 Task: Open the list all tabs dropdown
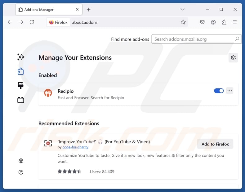click(182, 9)
